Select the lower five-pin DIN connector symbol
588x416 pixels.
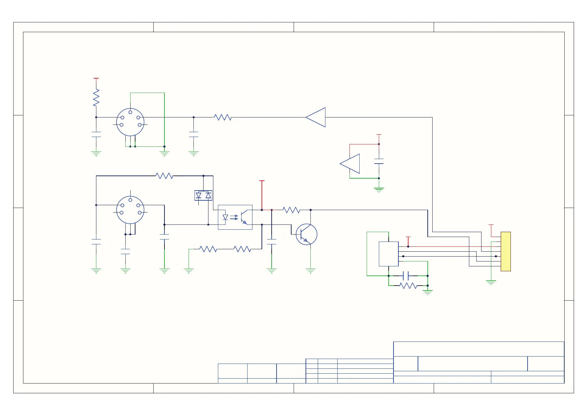click(x=130, y=210)
